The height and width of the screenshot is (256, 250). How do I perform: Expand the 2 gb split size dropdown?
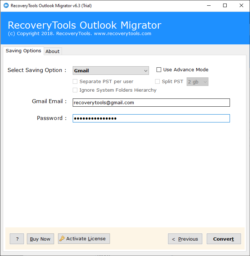point(197,82)
